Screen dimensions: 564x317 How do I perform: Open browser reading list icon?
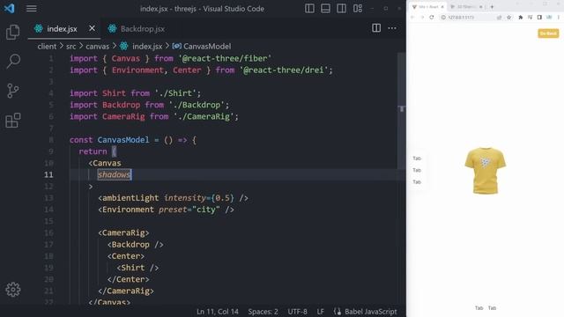click(530, 18)
